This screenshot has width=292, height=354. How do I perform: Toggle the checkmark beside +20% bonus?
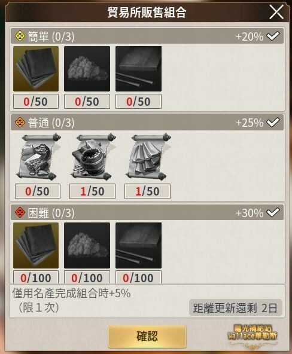(273, 36)
